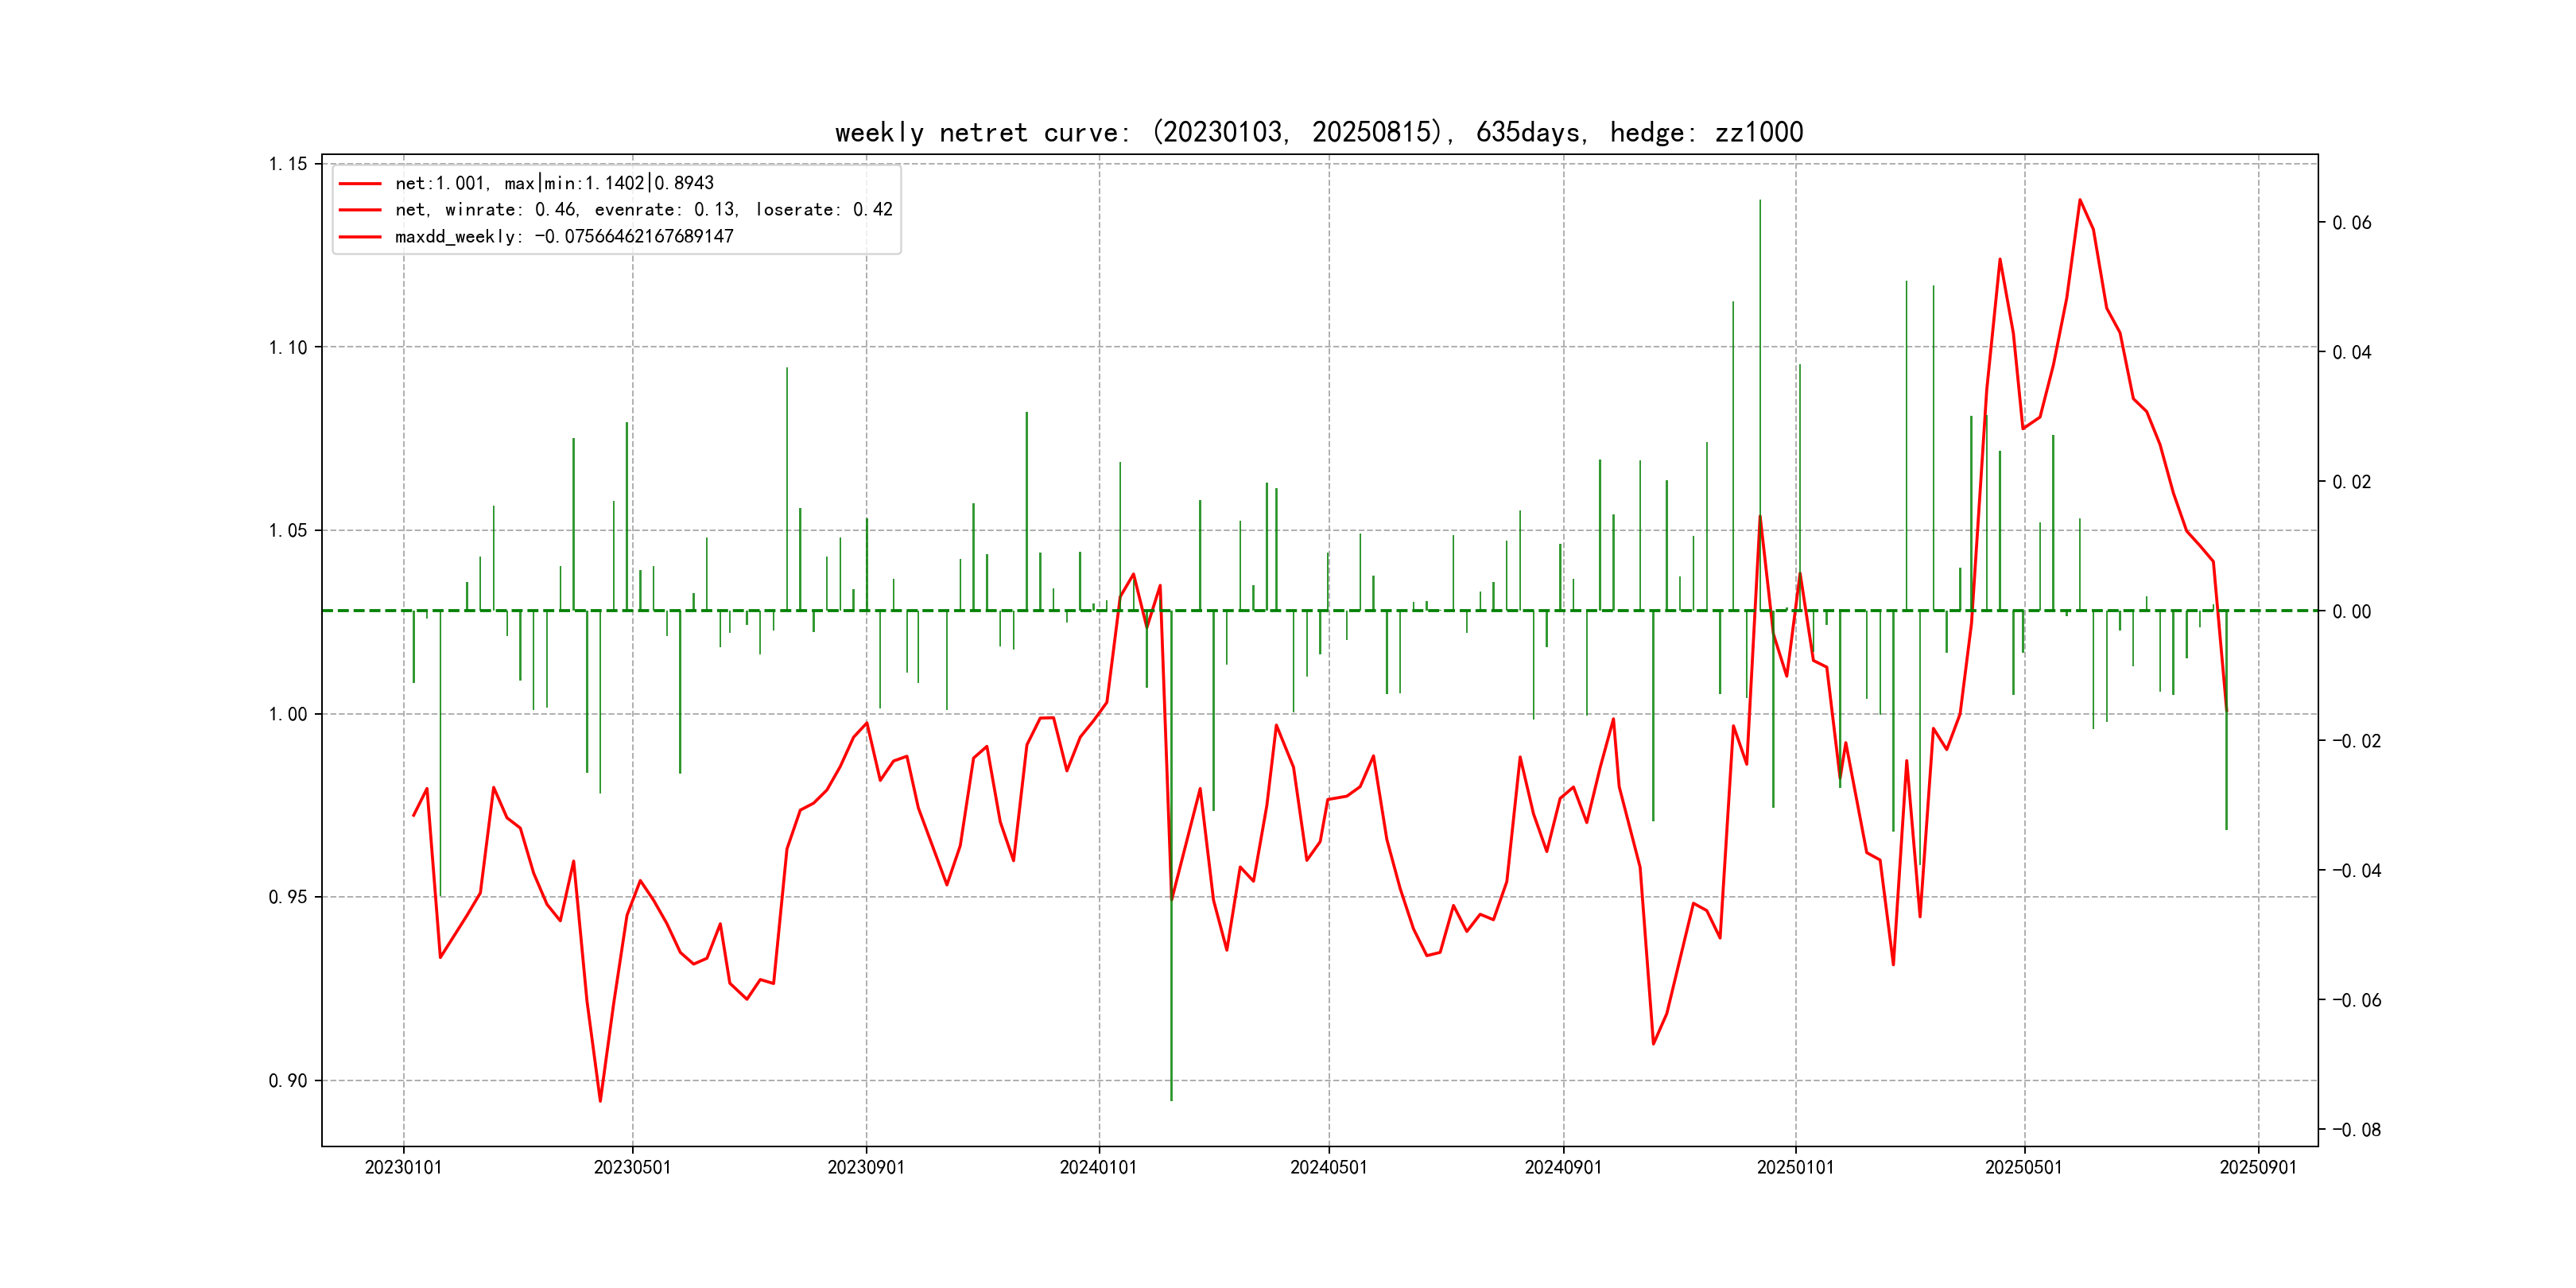The image size is (2576, 1288).
Task: Click the winrate legend entry text
Action: pos(643,210)
